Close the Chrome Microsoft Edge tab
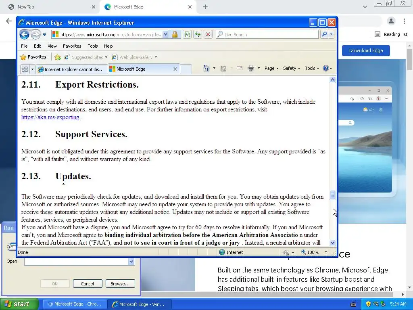 coord(190,7)
